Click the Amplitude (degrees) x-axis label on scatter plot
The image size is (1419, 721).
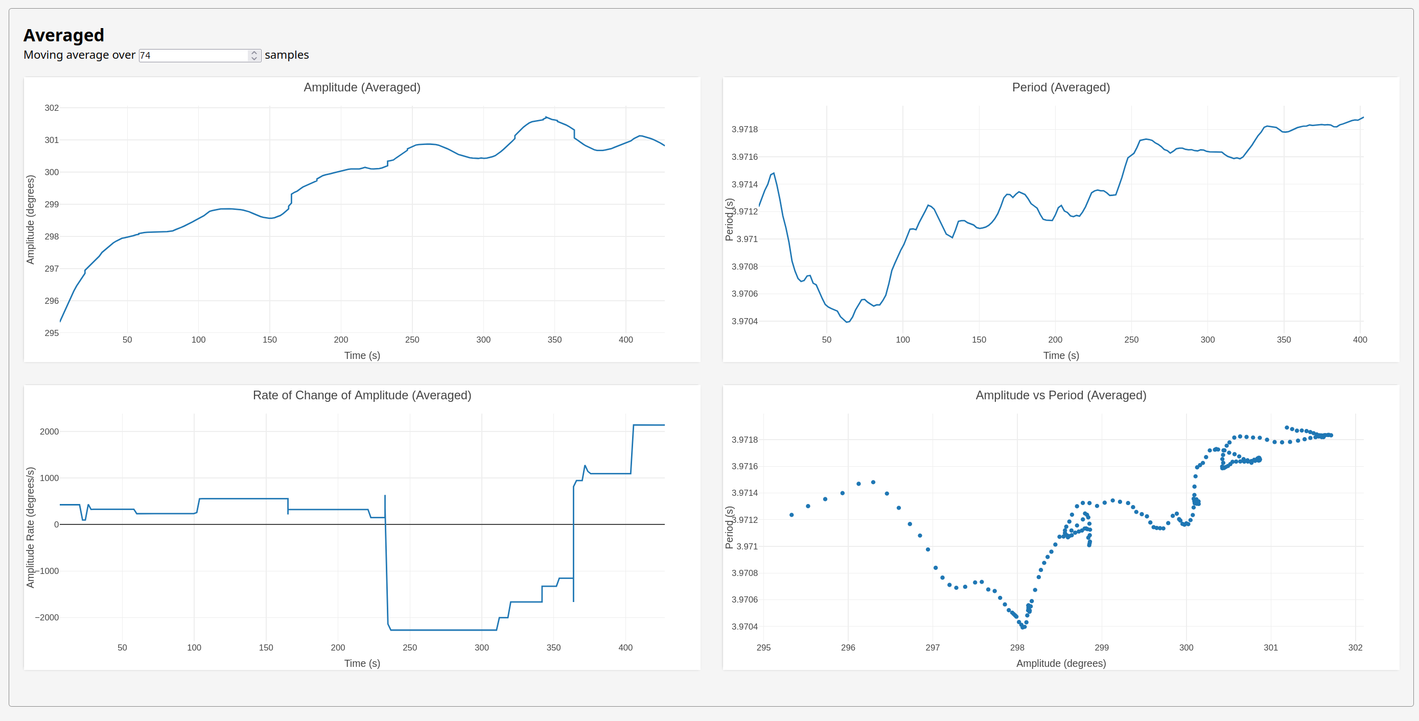click(x=1060, y=663)
